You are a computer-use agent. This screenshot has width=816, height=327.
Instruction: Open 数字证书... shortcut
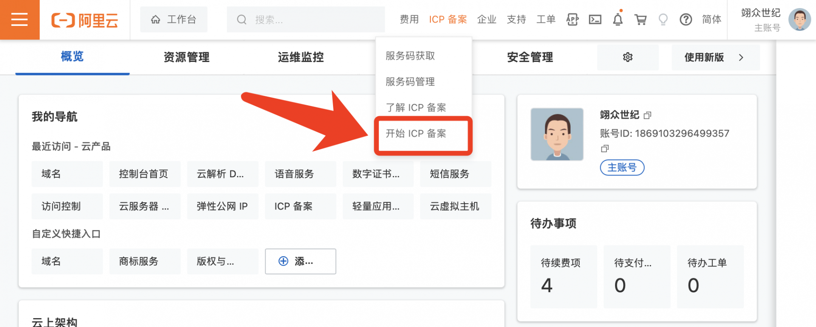coord(378,174)
